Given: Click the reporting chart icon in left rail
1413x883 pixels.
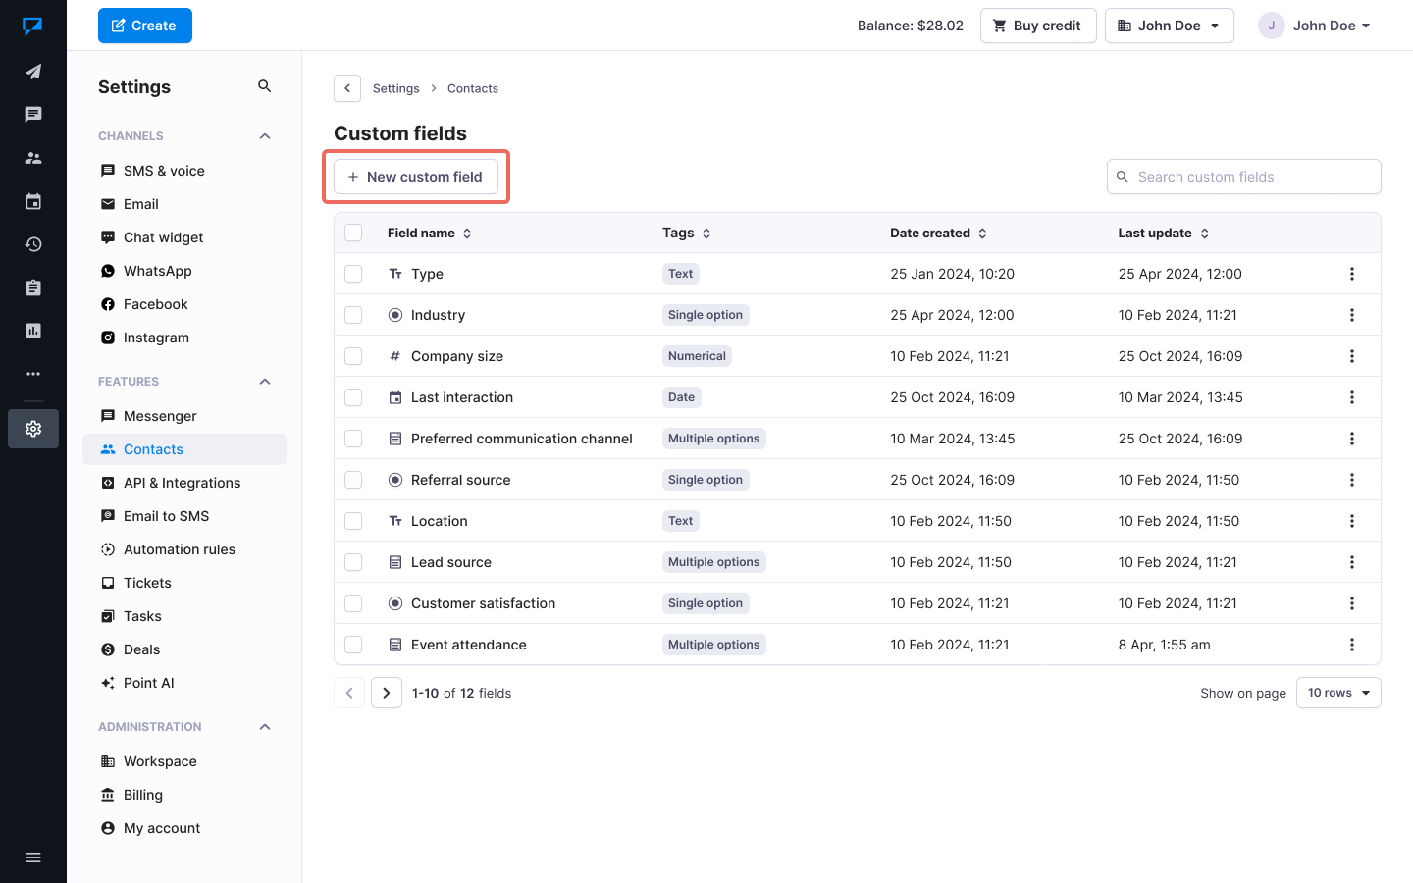Looking at the screenshot, I should click(x=33, y=331).
